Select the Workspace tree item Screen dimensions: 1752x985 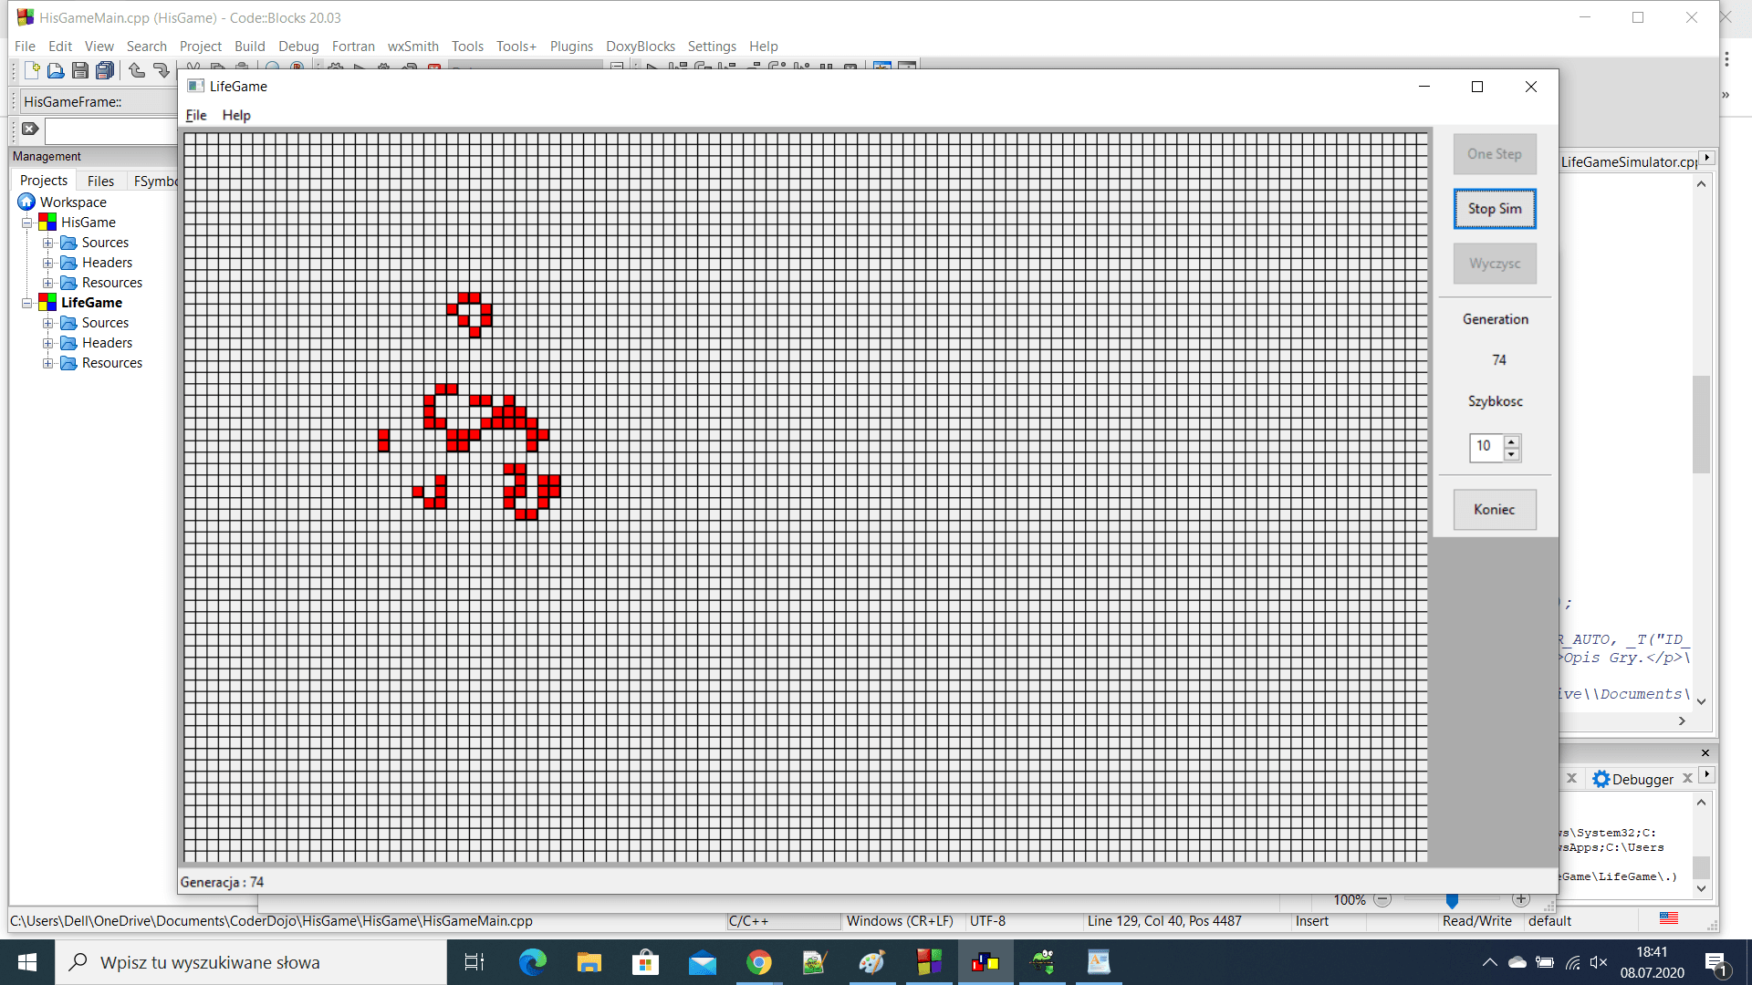(73, 202)
